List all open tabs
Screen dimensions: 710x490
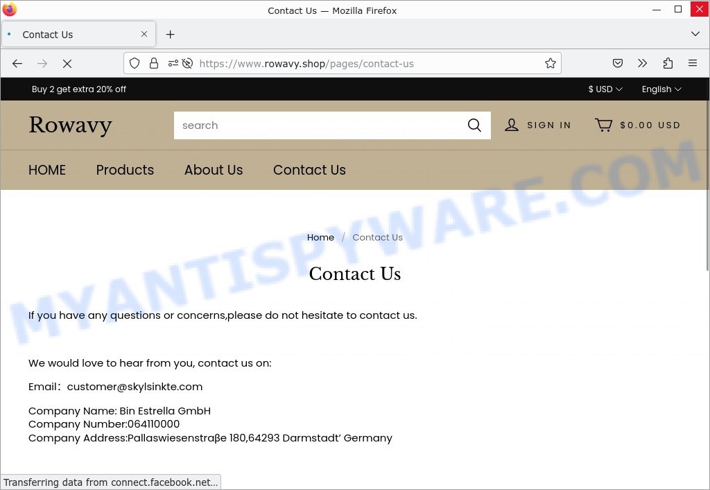pos(695,34)
